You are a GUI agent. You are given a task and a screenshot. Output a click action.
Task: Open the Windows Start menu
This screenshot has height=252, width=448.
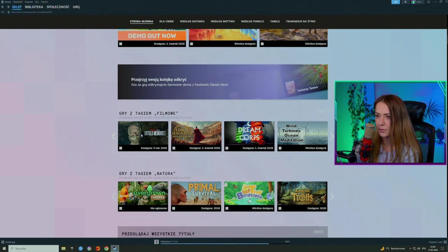click(x=4, y=248)
